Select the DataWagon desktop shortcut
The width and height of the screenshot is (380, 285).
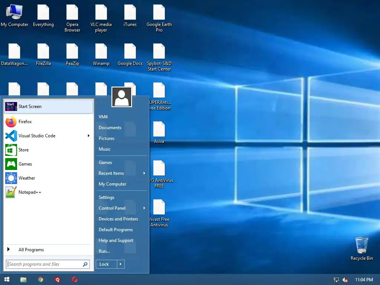click(x=14, y=54)
